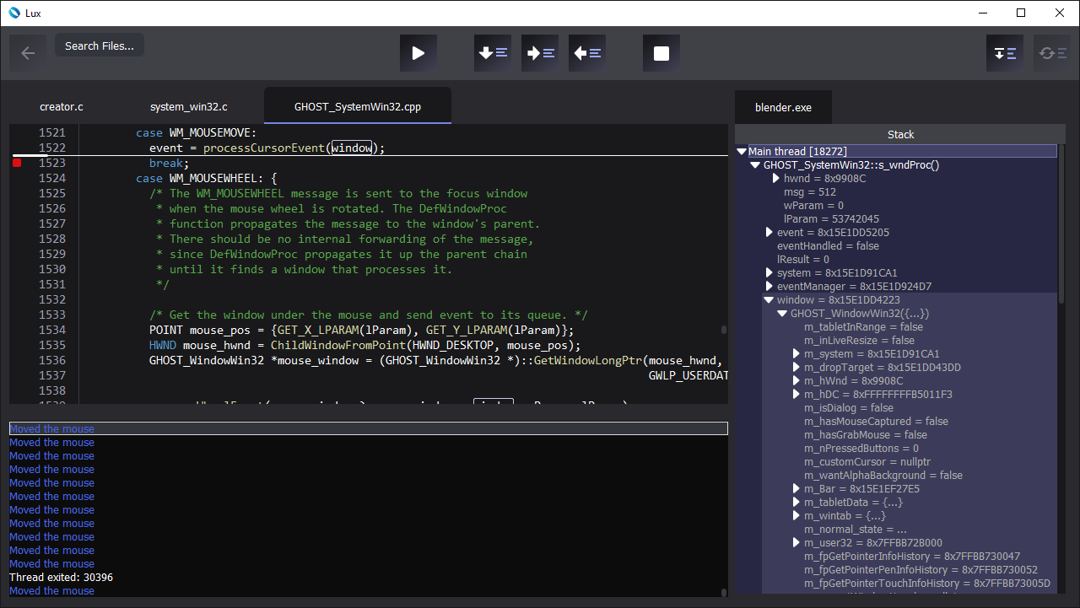This screenshot has height=608, width=1080.
Task: Expand the system = 8x15E1D91CA1 variable
Action: pyautogui.click(x=769, y=273)
